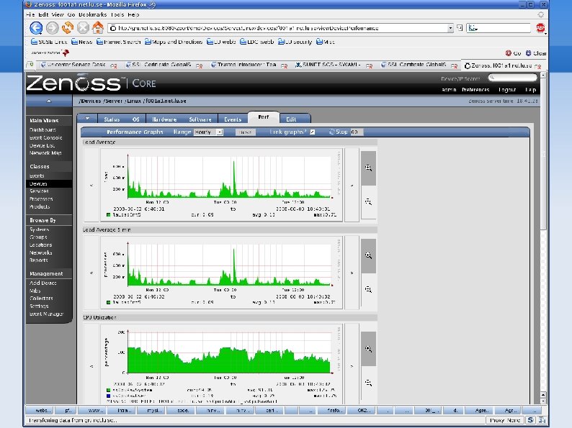Open Dashboard in the Main Views sidebar

(43, 129)
